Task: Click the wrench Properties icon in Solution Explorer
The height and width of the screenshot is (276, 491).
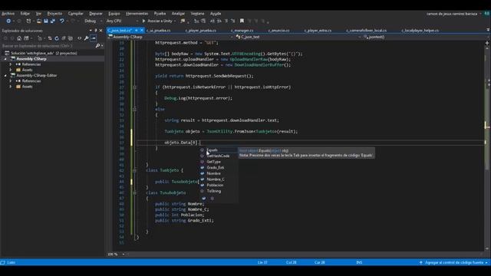Action: coord(86,38)
